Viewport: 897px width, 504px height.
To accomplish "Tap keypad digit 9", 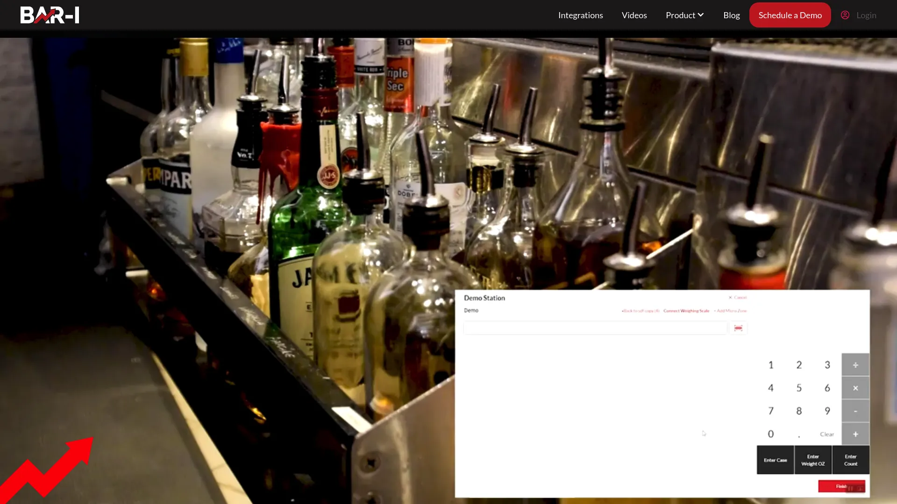I will [x=827, y=411].
